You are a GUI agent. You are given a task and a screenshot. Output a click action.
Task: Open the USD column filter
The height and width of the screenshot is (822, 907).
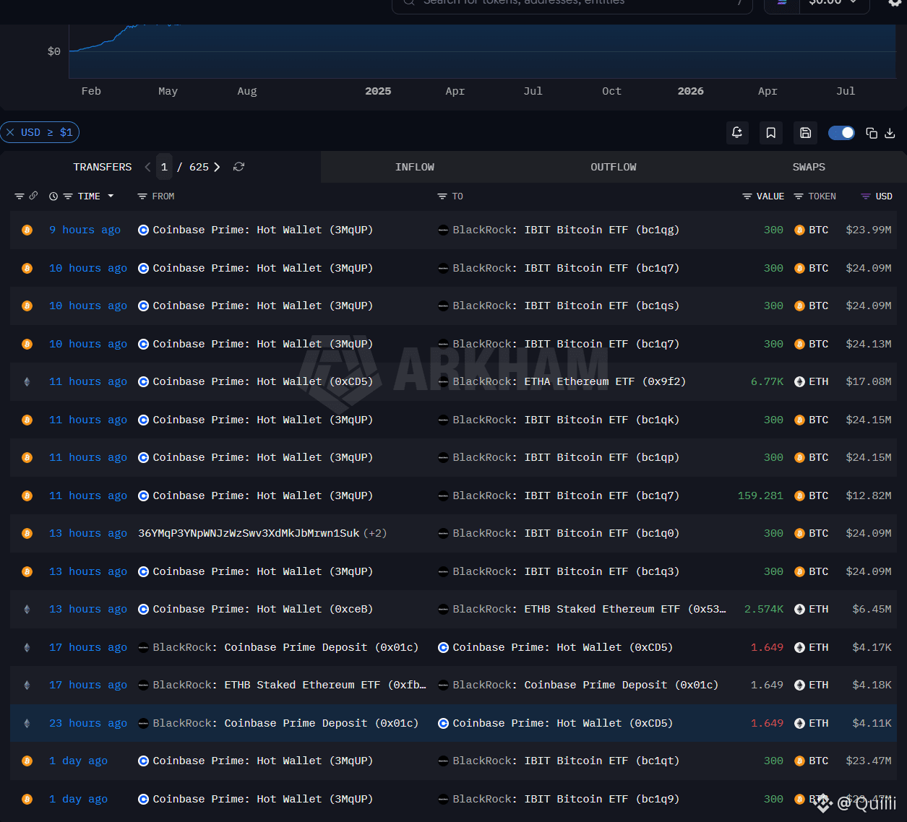tap(866, 196)
